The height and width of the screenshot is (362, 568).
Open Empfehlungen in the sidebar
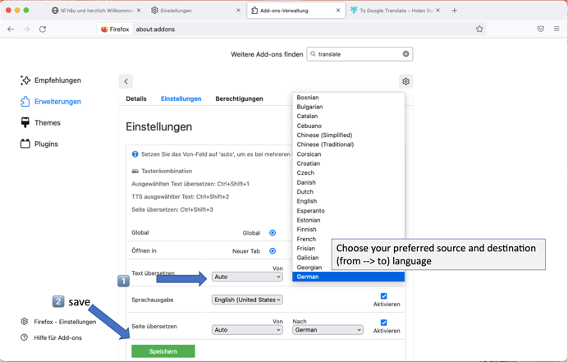click(x=51, y=80)
